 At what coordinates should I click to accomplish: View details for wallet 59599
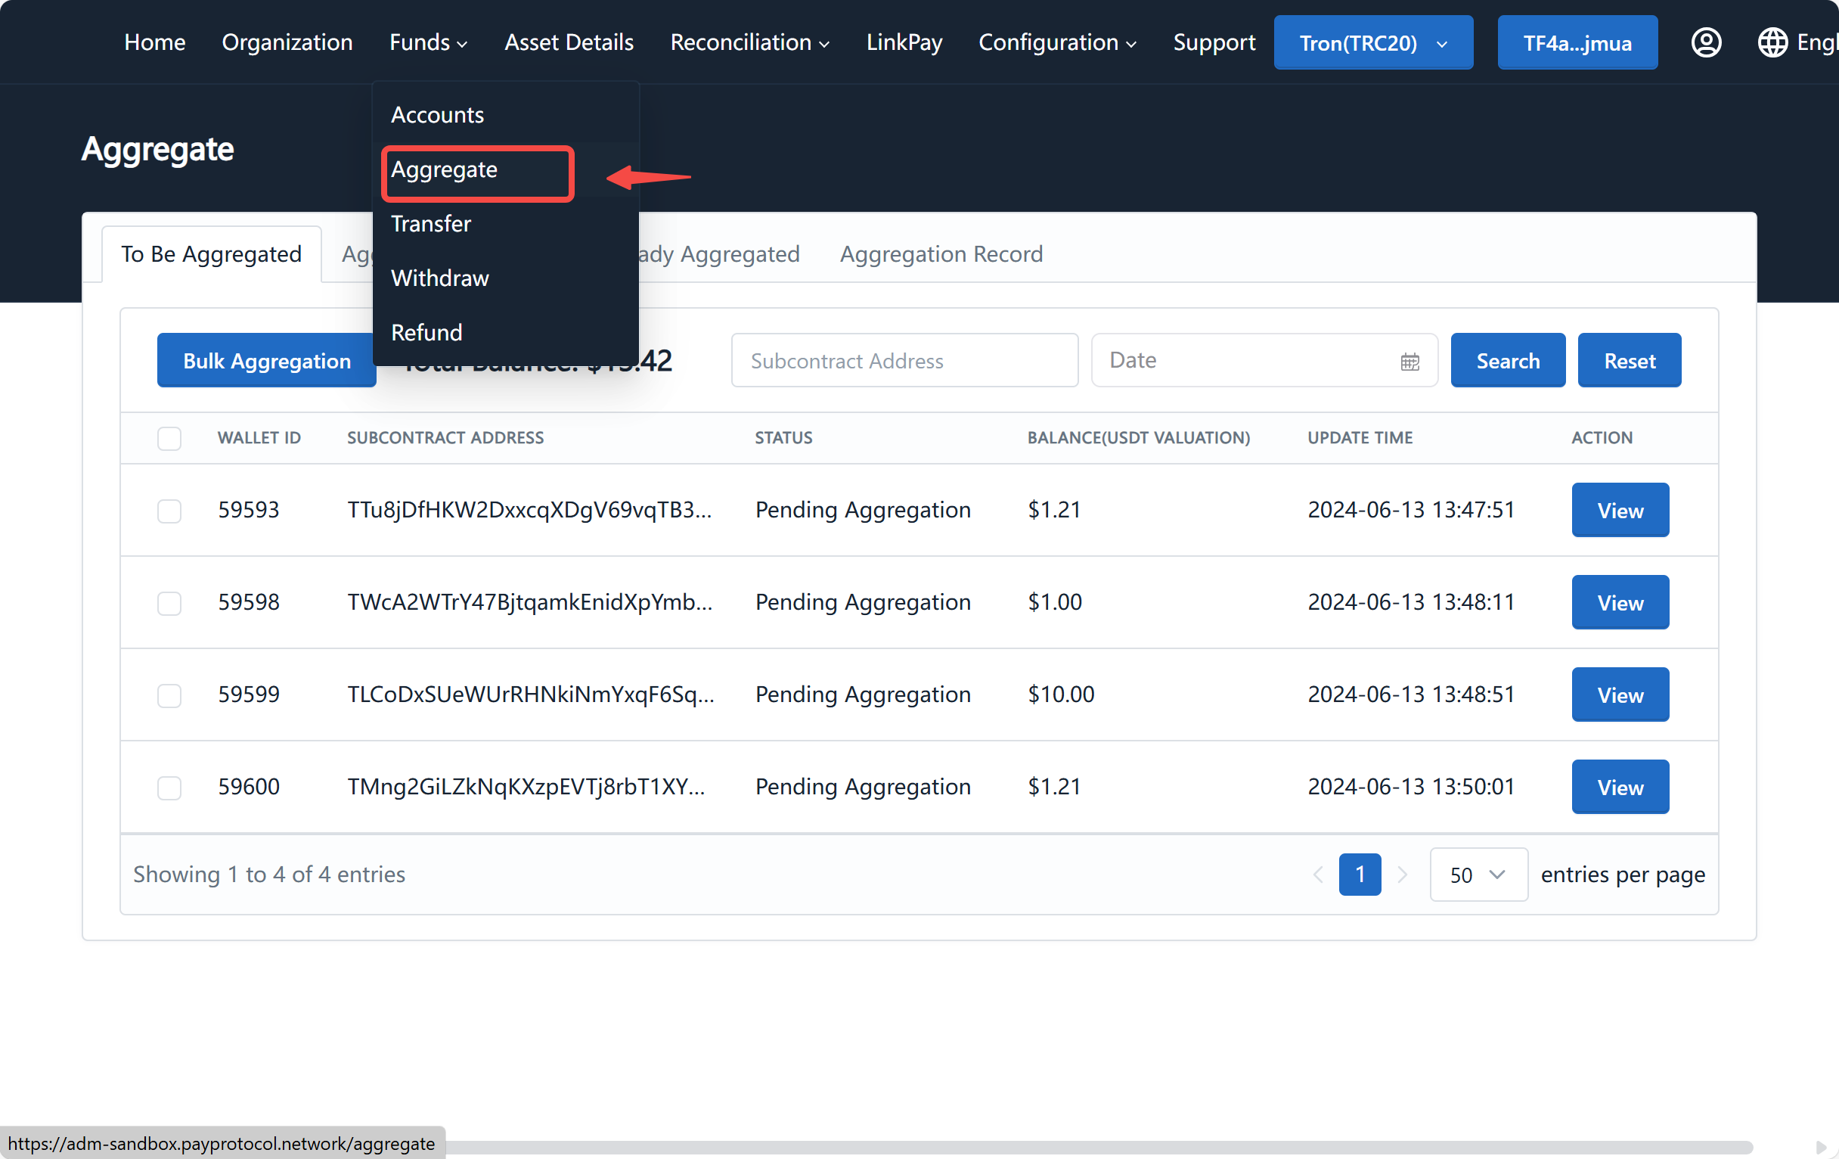(1620, 694)
